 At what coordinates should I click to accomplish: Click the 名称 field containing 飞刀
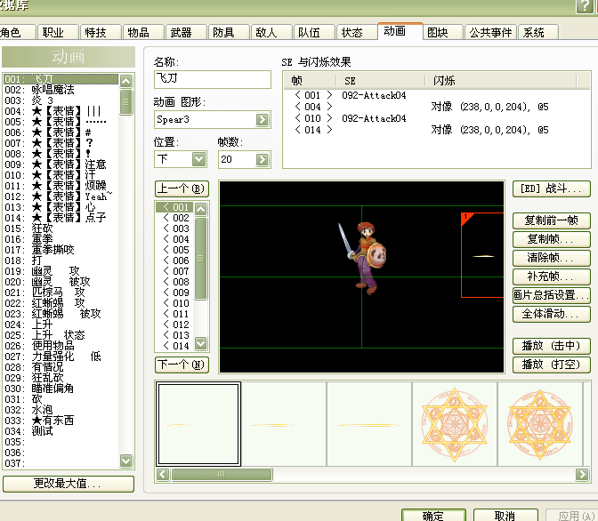213,79
